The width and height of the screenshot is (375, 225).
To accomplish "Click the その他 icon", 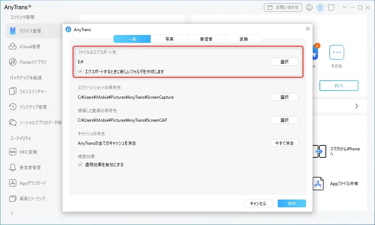I will [x=337, y=53].
